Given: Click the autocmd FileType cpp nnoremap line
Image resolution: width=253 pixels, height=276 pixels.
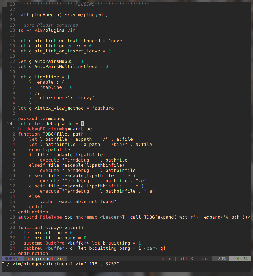Looking at the screenshot, I should pyautogui.click(x=134, y=217).
